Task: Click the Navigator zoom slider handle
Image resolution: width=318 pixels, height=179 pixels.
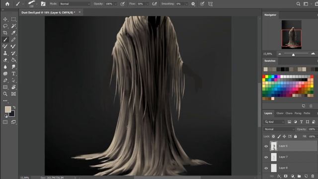Action: point(293,55)
